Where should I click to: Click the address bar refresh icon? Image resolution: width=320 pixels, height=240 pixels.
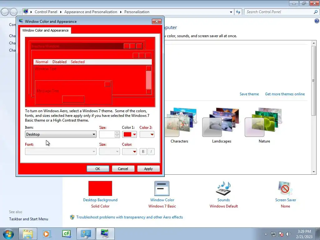click(238, 12)
